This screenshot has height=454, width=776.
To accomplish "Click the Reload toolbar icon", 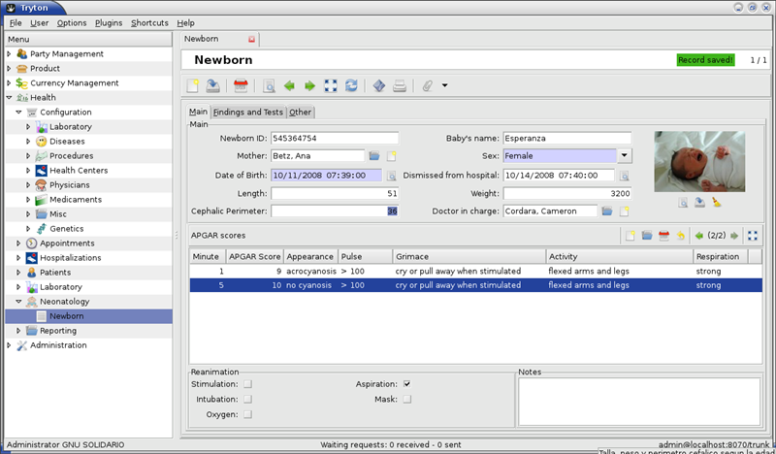I will pos(351,85).
